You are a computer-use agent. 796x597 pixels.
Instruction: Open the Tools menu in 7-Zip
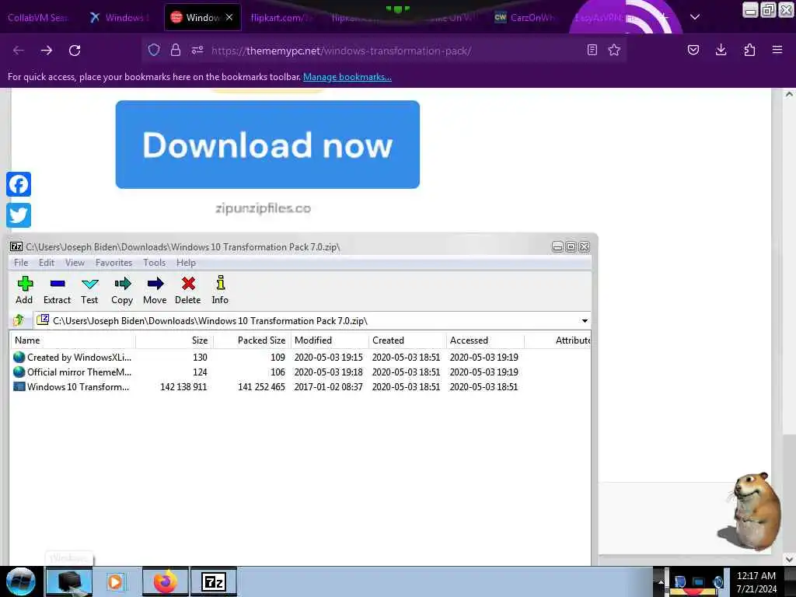tap(155, 263)
